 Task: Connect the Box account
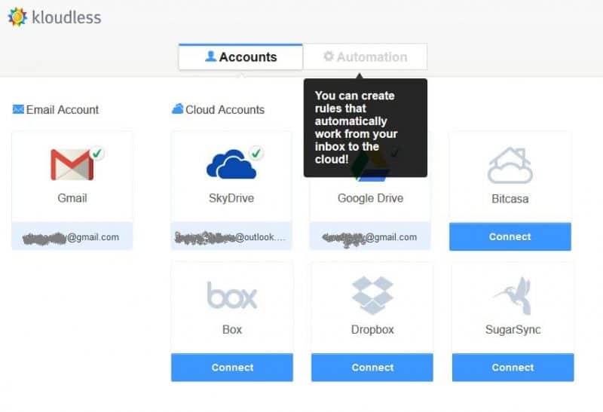pyautogui.click(x=232, y=368)
